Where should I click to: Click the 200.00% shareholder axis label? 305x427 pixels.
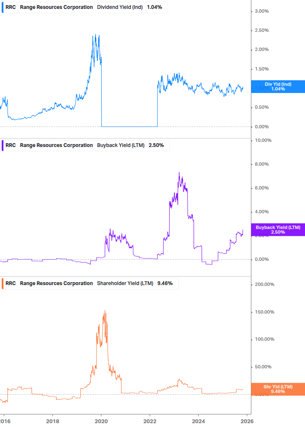pos(265,284)
